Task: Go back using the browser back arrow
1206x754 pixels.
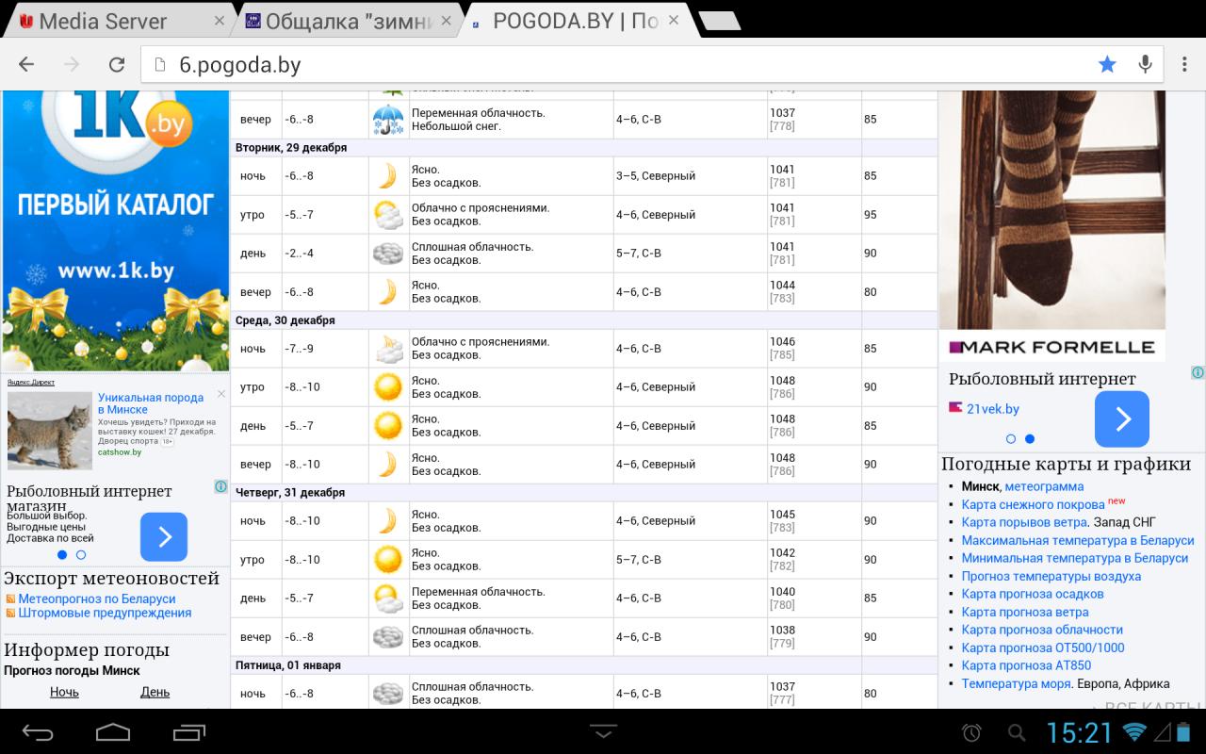Action: point(26,64)
